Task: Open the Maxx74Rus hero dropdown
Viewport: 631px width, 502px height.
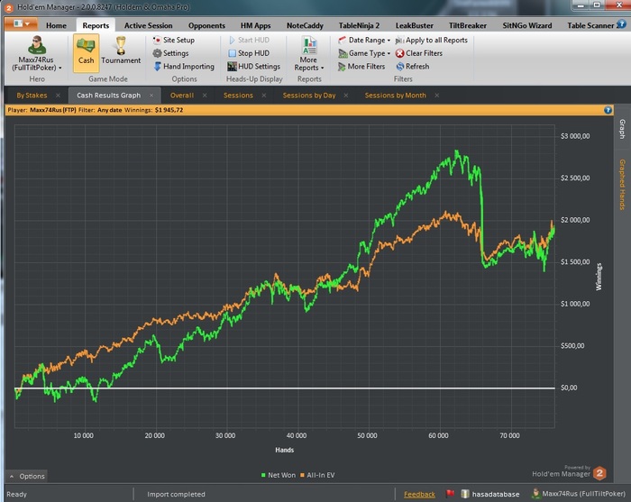Action: pos(37,53)
